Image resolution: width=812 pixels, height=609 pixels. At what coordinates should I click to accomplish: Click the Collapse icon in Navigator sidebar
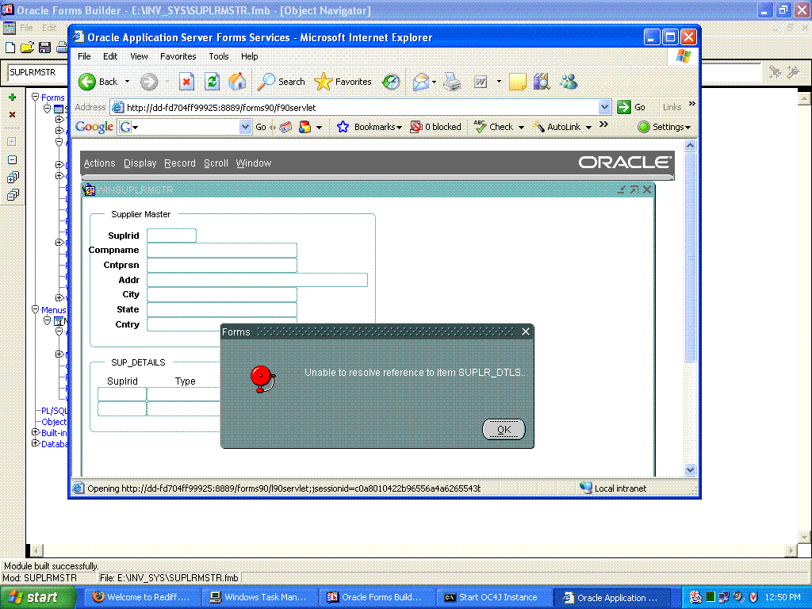(13, 160)
